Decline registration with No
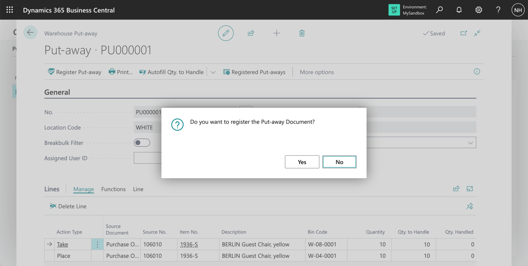The height and width of the screenshot is (266, 528). click(339, 162)
